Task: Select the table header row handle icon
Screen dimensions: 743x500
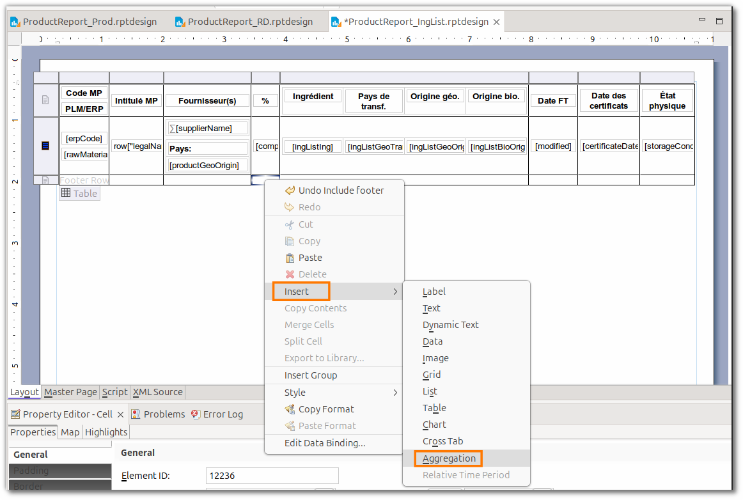Action: coord(45,100)
